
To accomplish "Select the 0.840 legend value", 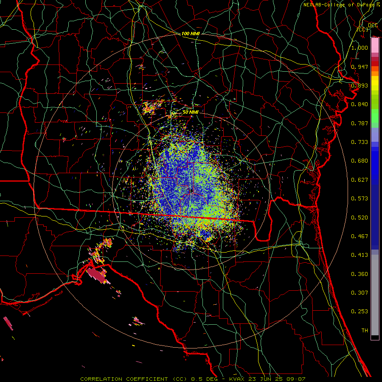I will (360, 104).
